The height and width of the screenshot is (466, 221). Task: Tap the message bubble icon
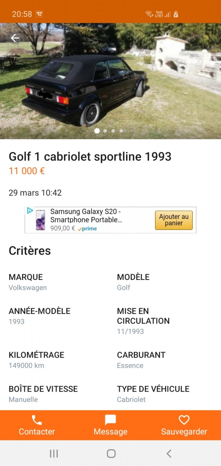110,420
